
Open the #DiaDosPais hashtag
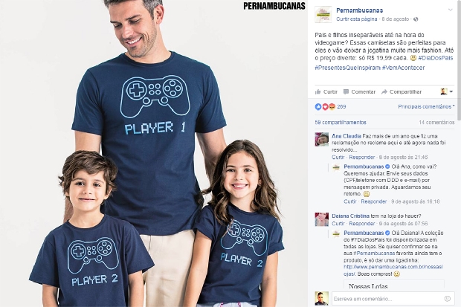click(x=436, y=58)
